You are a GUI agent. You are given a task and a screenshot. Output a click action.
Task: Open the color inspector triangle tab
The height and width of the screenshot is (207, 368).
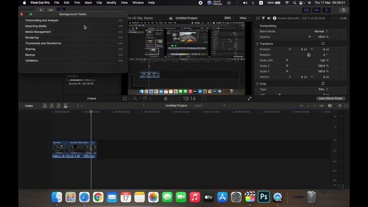[x=263, y=18]
